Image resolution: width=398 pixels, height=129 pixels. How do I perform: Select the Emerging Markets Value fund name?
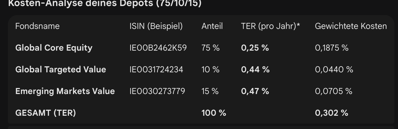coord(65,91)
